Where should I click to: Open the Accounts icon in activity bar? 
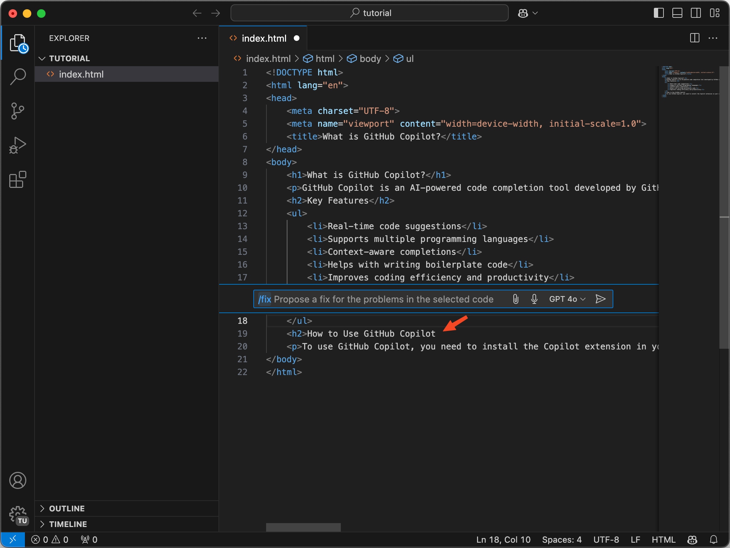click(x=17, y=480)
